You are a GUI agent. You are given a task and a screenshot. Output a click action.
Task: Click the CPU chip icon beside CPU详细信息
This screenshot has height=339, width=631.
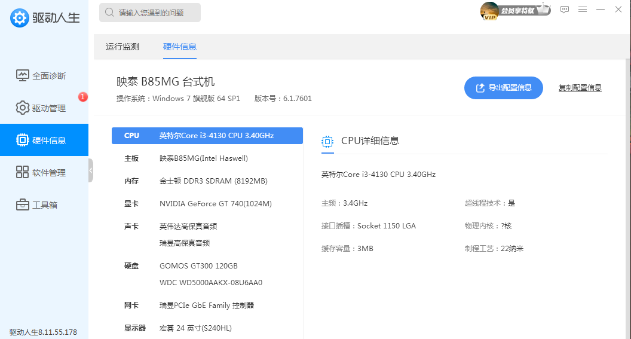327,141
